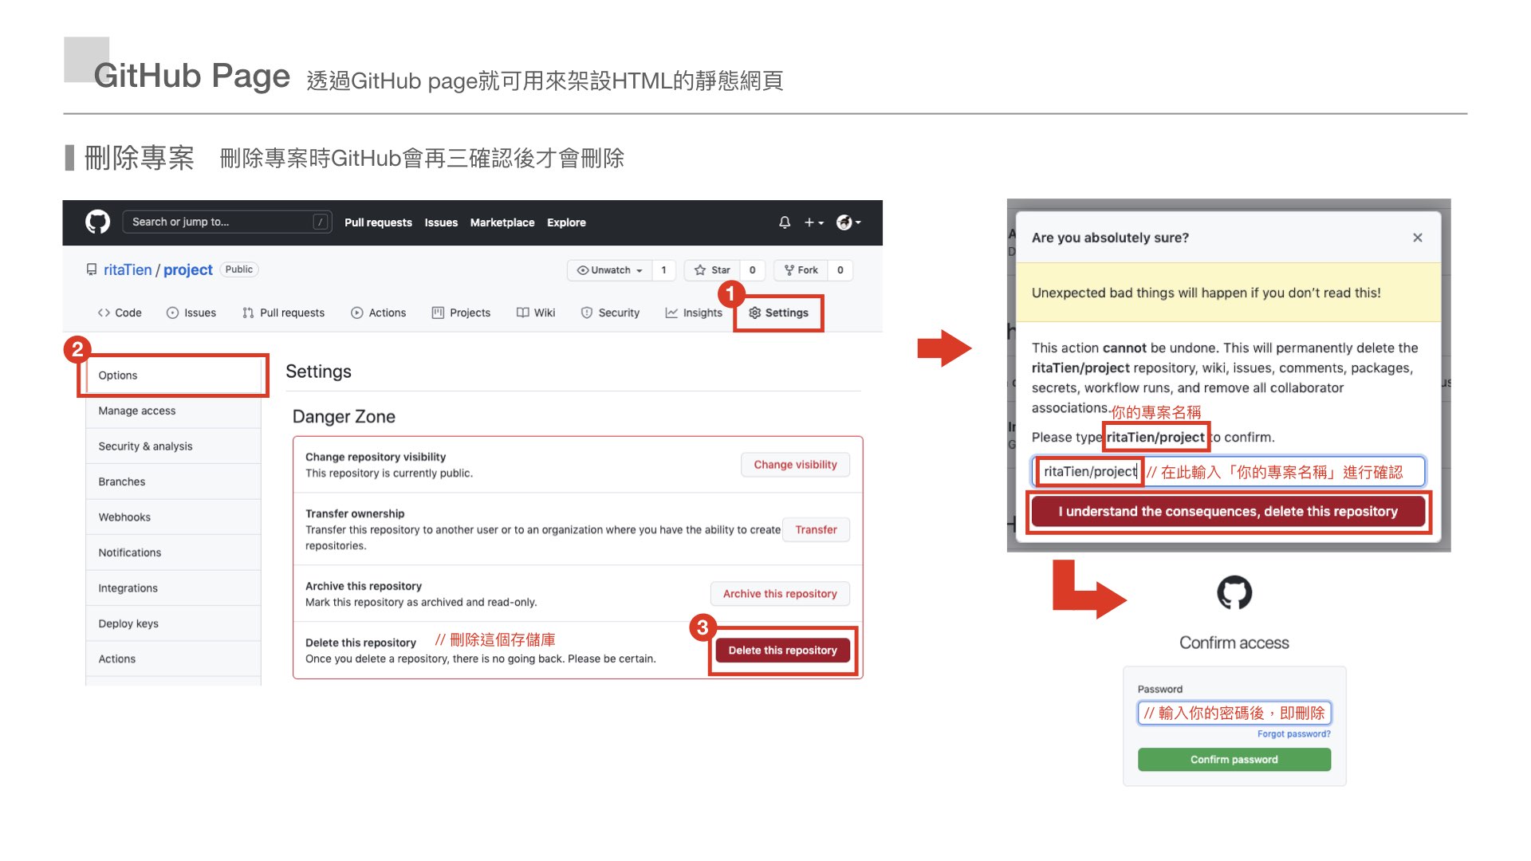This screenshot has width=1531, height=861.
Task: Click the Confirm password button
Action: pyautogui.click(x=1234, y=760)
